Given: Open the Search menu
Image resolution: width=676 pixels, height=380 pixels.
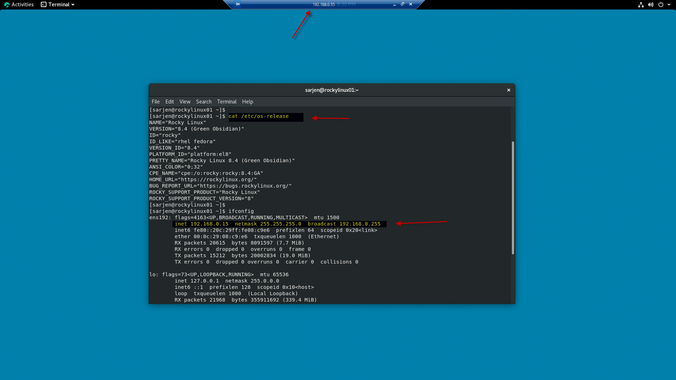Looking at the screenshot, I should tap(204, 102).
